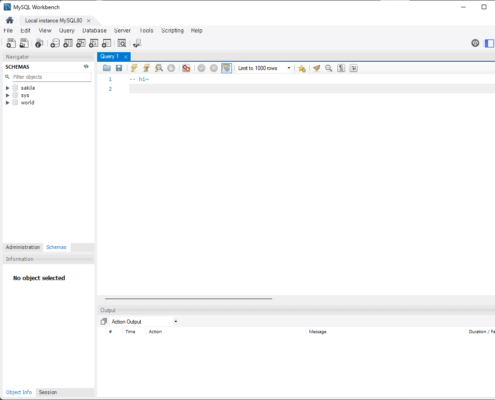Beautify the query with broom icon

pos(317,68)
